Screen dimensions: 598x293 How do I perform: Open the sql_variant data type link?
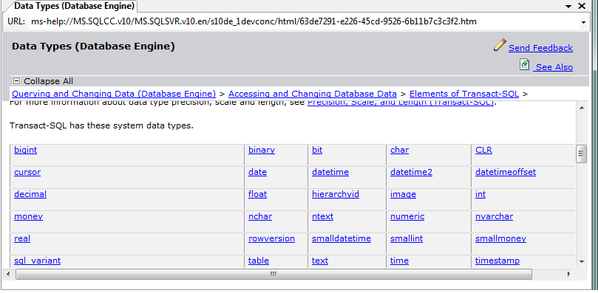click(38, 261)
